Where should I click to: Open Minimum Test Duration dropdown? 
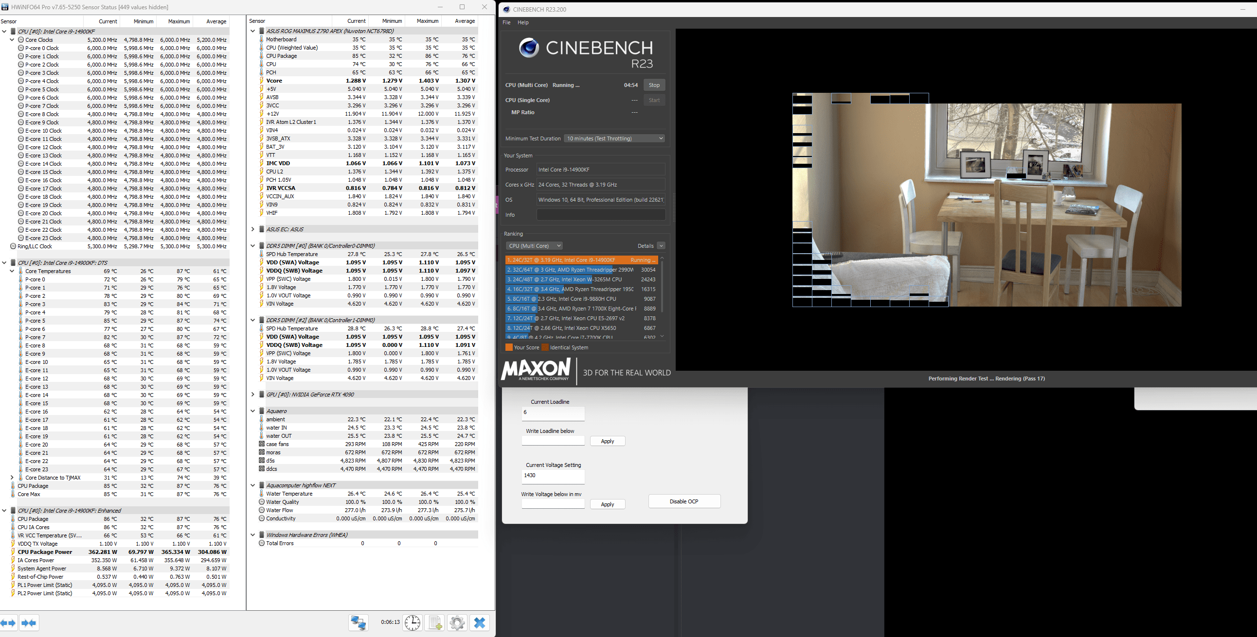click(614, 138)
